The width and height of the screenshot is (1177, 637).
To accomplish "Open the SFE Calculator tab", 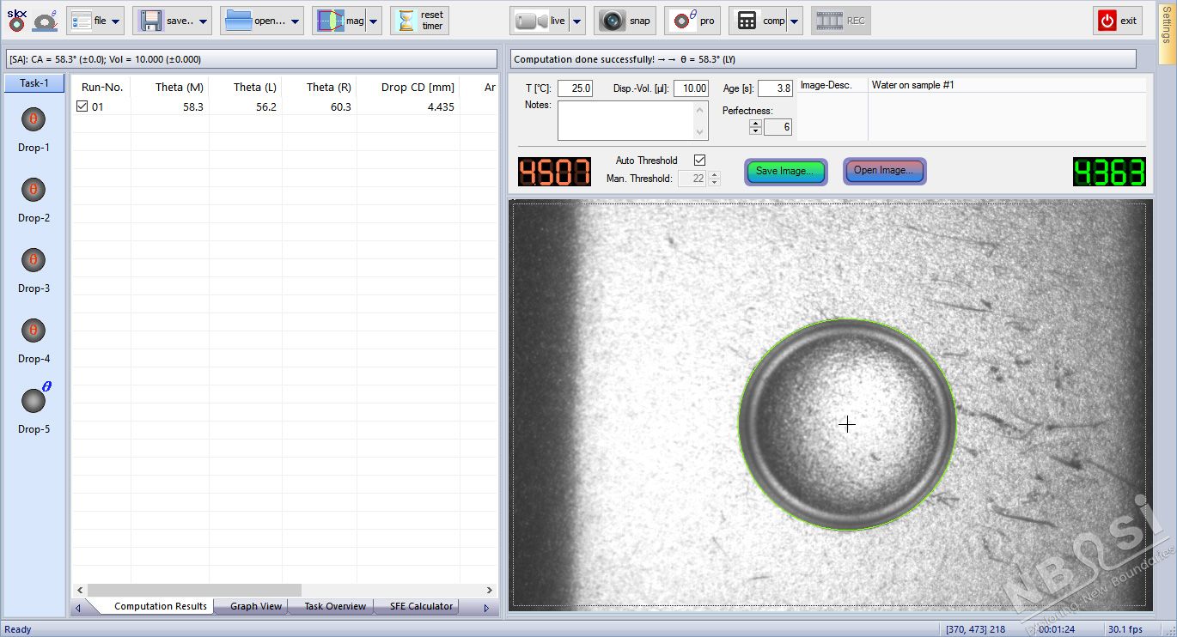I will pos(421,606).
